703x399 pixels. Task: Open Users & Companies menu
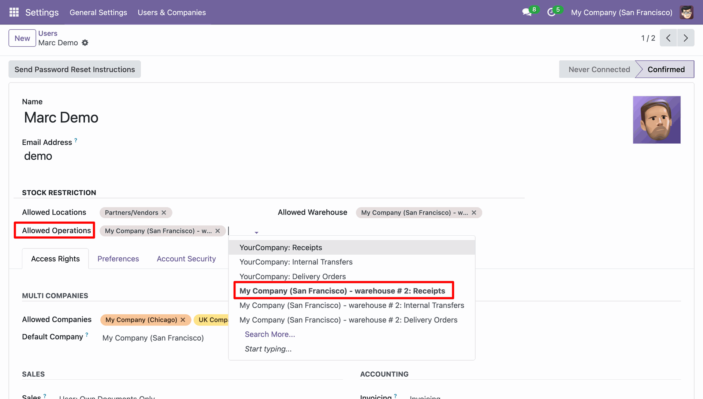tap(171, 12)
